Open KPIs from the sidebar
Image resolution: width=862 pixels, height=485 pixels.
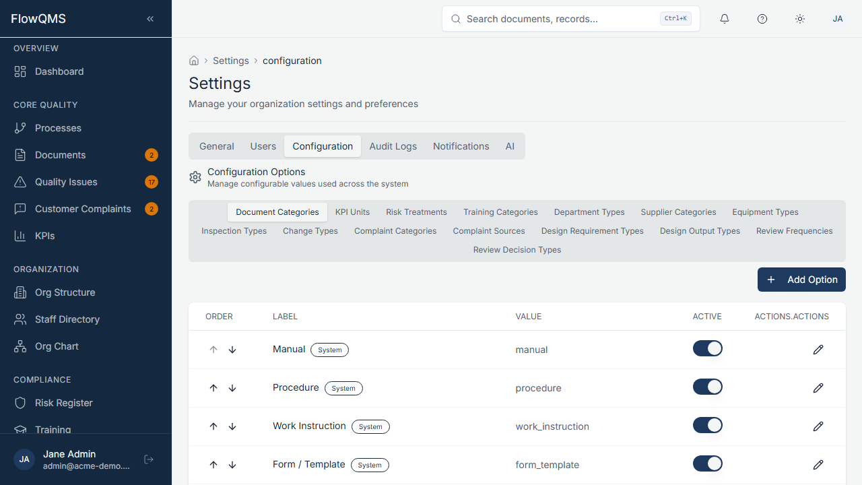44,236
